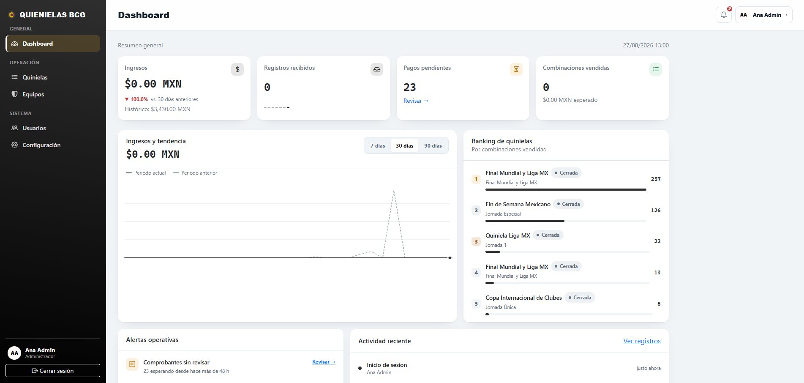Screen dimensions: 804x383
Task: Go to Quinielas in the sidebar
Action: (x=53, y=77)
